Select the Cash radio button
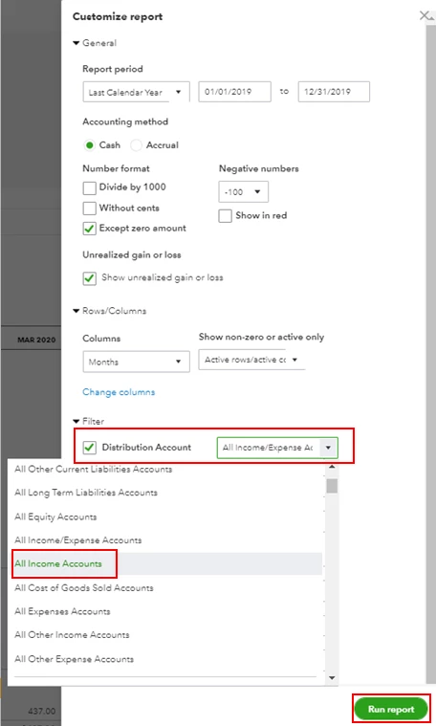Image resolution: width=436 pixels, height=726 pixels. click(x=90, y=145)
